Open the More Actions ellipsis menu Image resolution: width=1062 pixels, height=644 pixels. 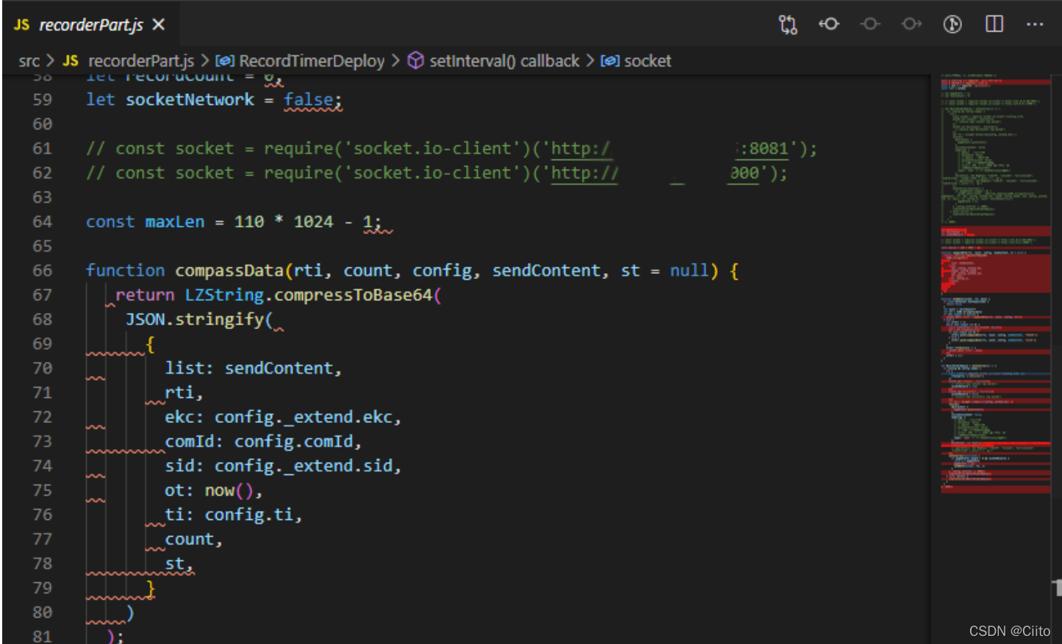coord(1035,24)
